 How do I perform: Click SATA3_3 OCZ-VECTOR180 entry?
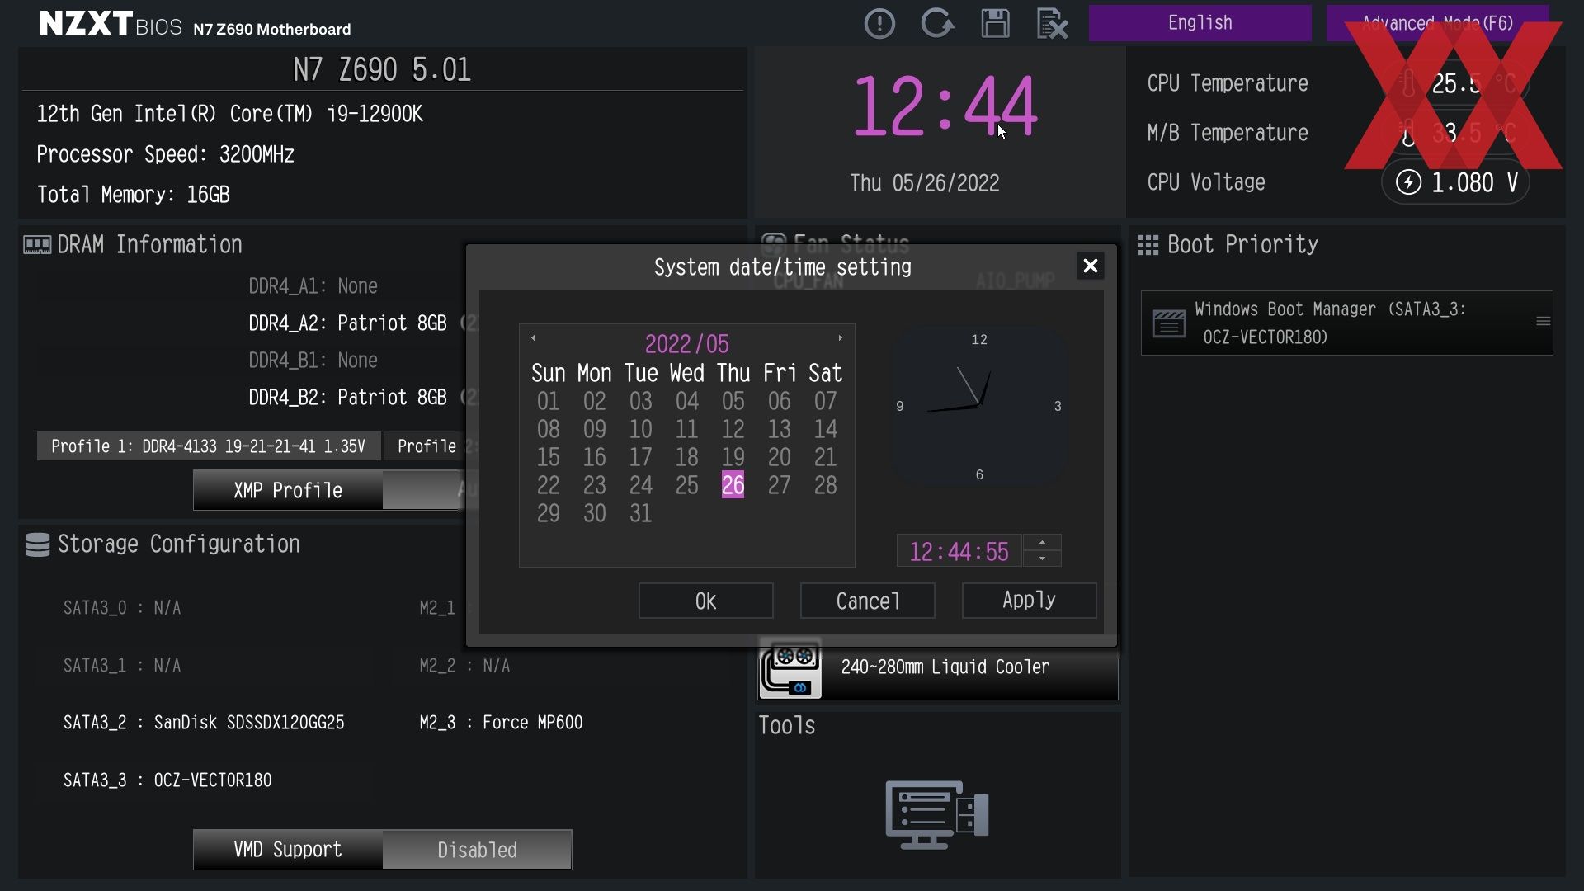click(x=167, y=780)
